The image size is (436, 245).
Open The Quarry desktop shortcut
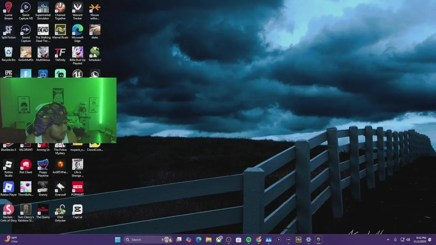(43, 211)
